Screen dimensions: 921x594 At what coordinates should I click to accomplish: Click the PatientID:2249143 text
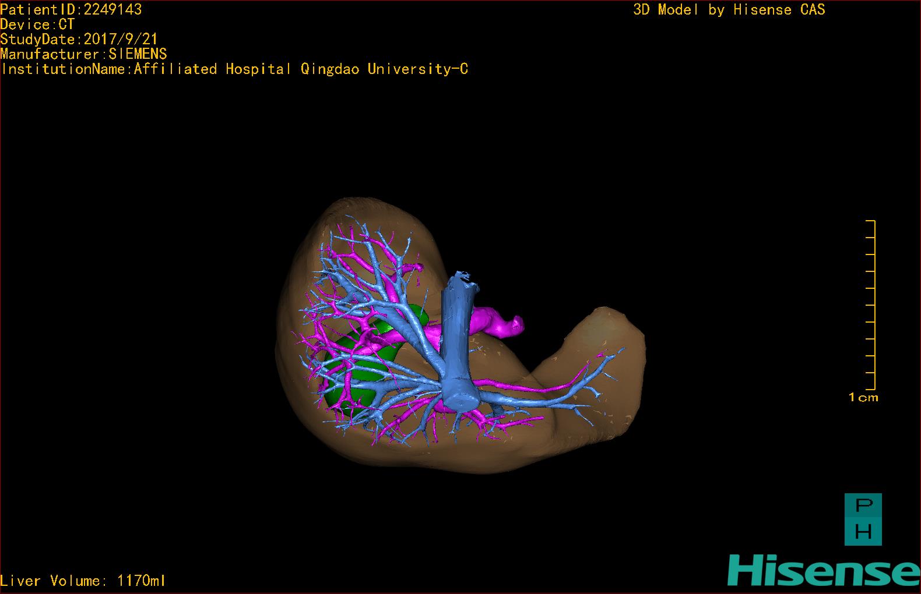(71, 9)
